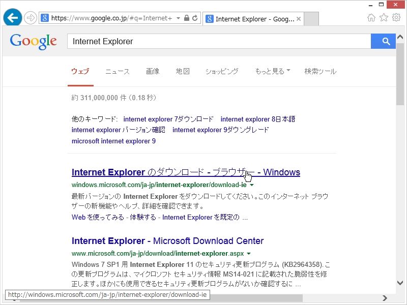Open 検索ツール search tools
Viewport: 407px width, 305px height.
tap(321, 71)
